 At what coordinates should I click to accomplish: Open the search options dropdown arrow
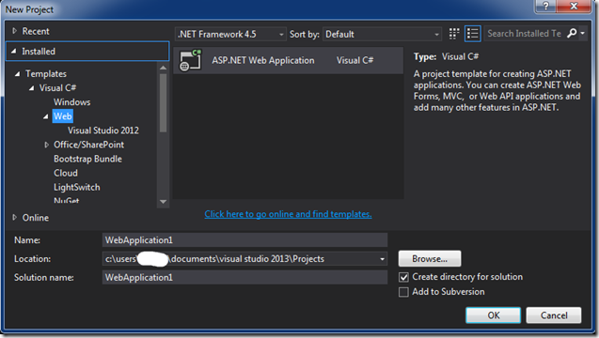click(583, 34)
